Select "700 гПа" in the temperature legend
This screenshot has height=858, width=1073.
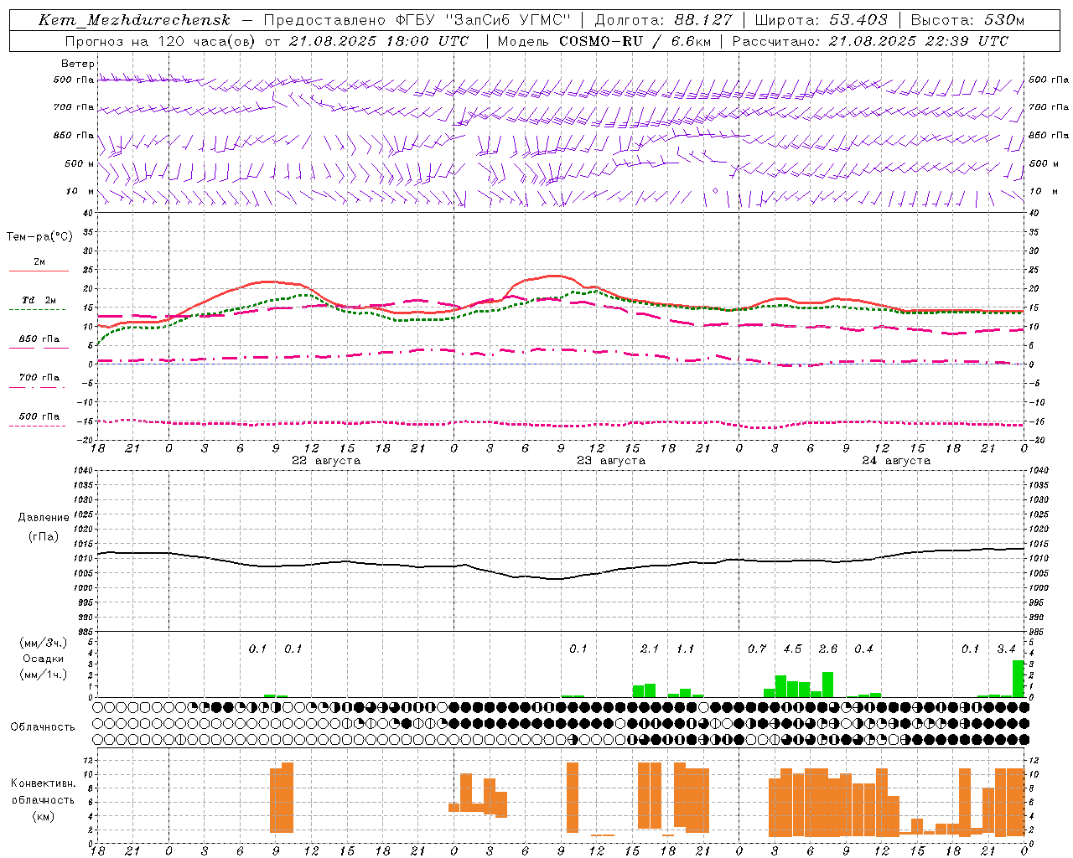pos(39,377)
